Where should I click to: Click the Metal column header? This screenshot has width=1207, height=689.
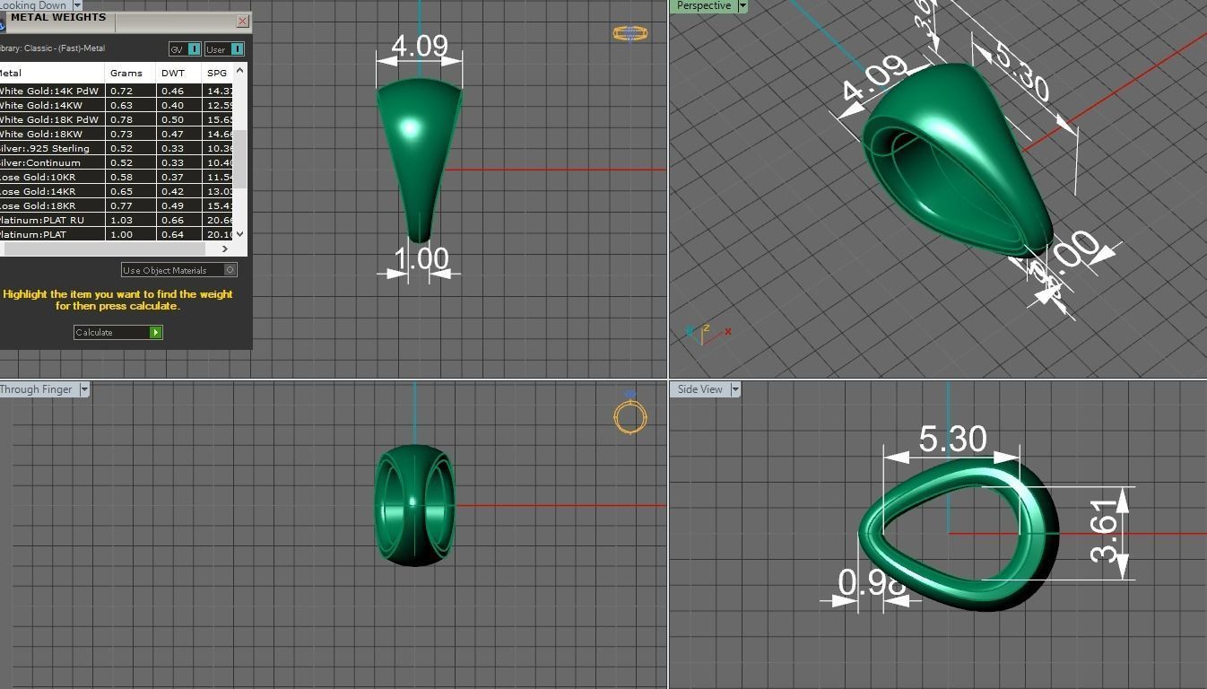[52, 73]
